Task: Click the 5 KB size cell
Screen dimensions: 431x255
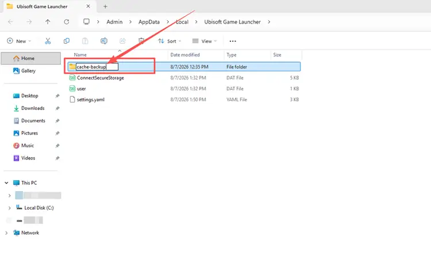Action: tap(294, 78)
